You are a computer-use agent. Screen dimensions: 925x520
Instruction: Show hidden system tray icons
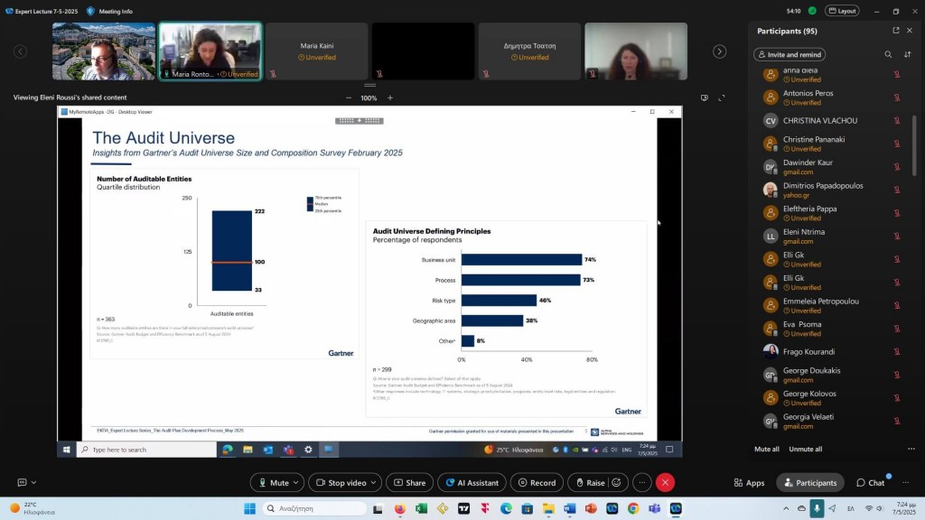click(x=786, y=509)
